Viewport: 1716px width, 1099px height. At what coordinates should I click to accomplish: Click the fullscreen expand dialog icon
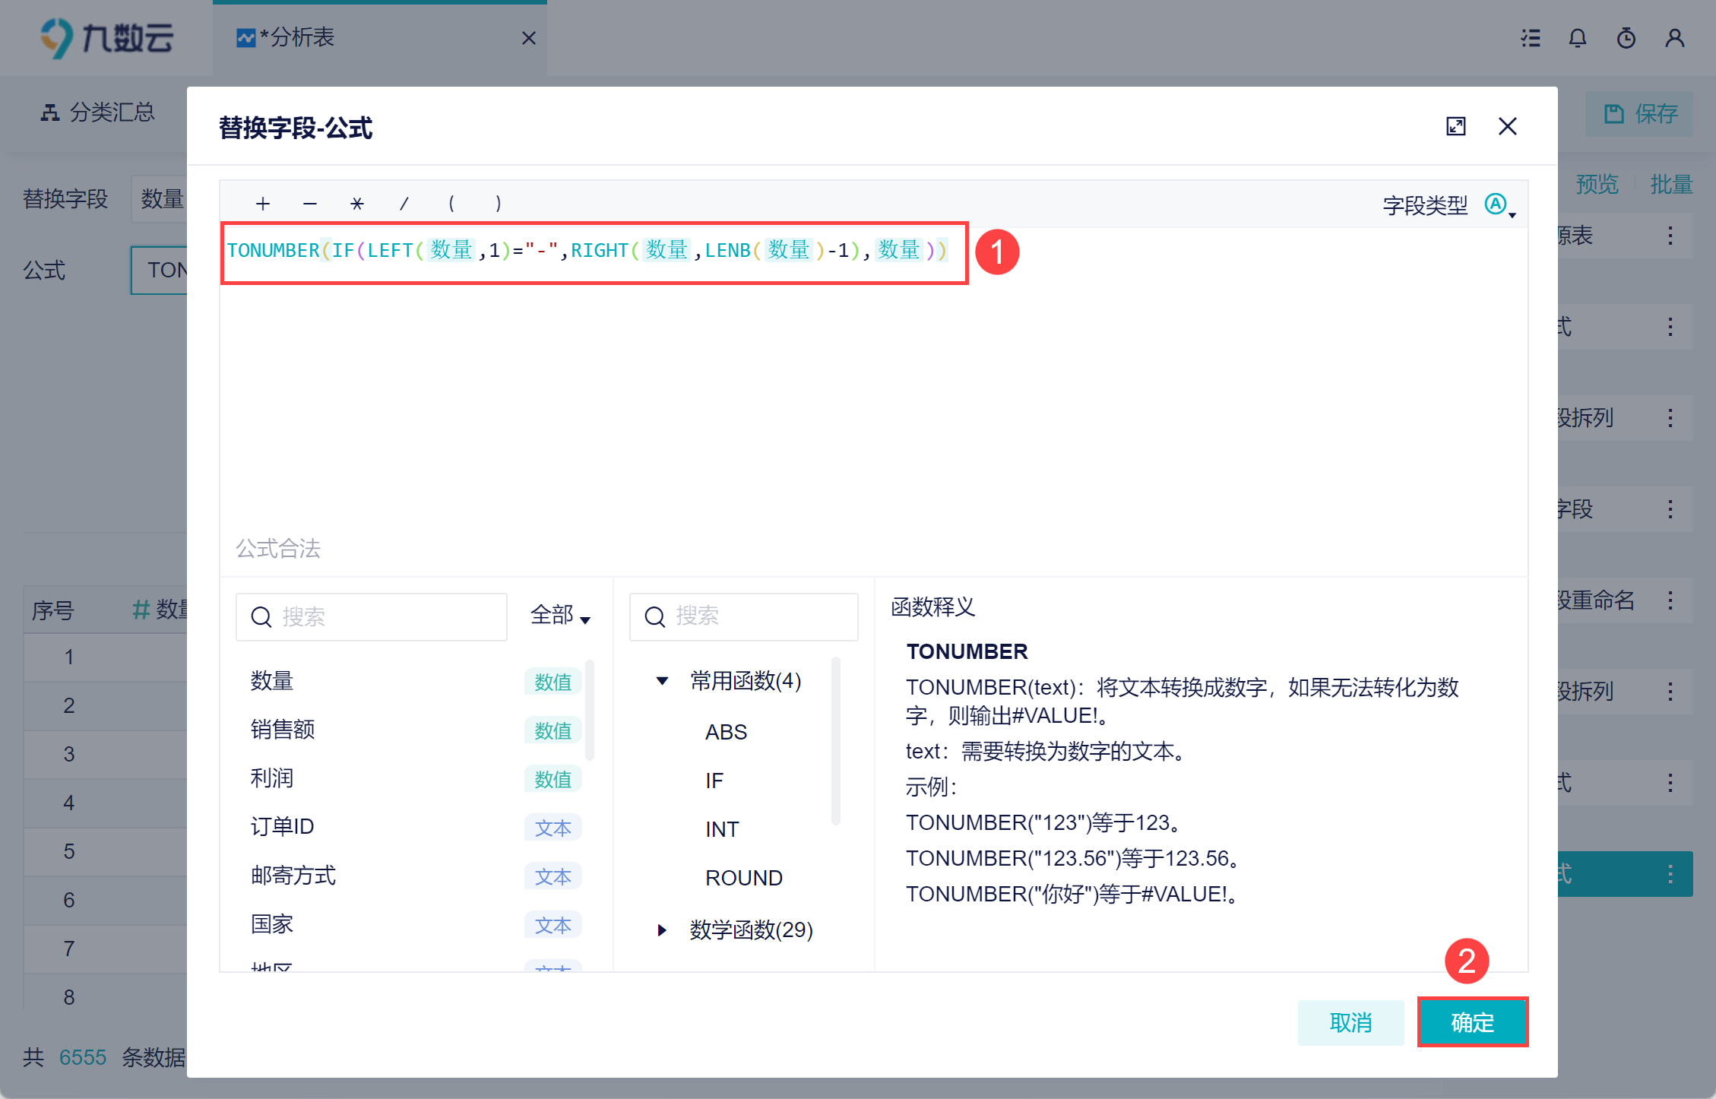pyautogui.click(x=1455, y=126)
